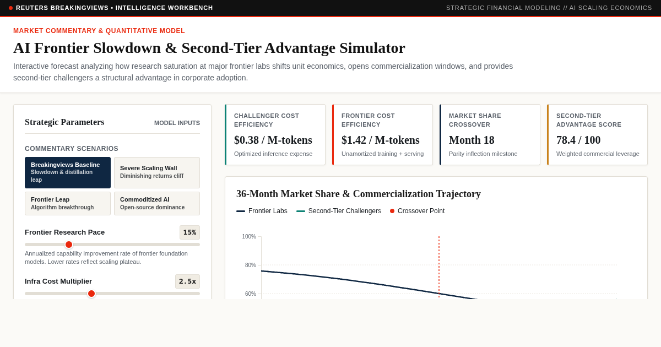Click the 36-Month Market Share chart title
Image resolution: width=661 pixels, height=347 pixels.
point(359,194)
